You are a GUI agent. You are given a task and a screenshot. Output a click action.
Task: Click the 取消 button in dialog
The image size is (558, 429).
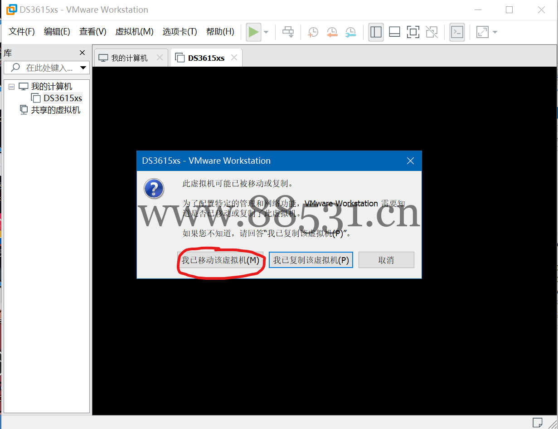(x=386, y=260)
